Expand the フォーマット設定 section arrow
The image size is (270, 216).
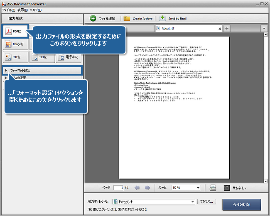[x=6, y=70]
